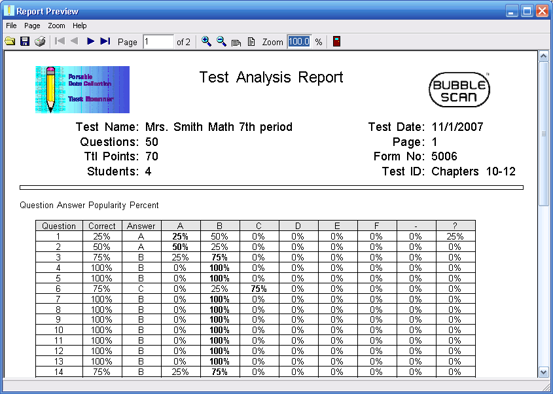Minimize the Report Preview window
This screenshot has width=553, height=394.
click(512, 11)
